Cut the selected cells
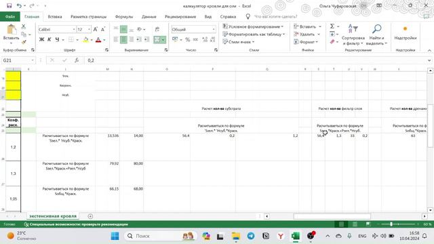This screenshot has height=244, width=434. 24,26
